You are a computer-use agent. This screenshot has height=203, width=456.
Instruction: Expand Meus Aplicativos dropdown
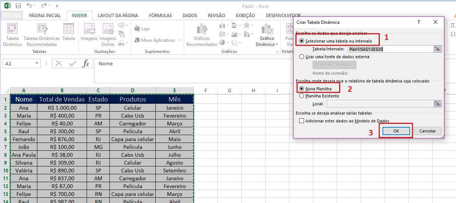tap(179, 40)
